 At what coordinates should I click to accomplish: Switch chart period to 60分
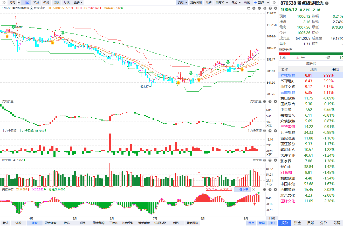(x=46, y=2)
